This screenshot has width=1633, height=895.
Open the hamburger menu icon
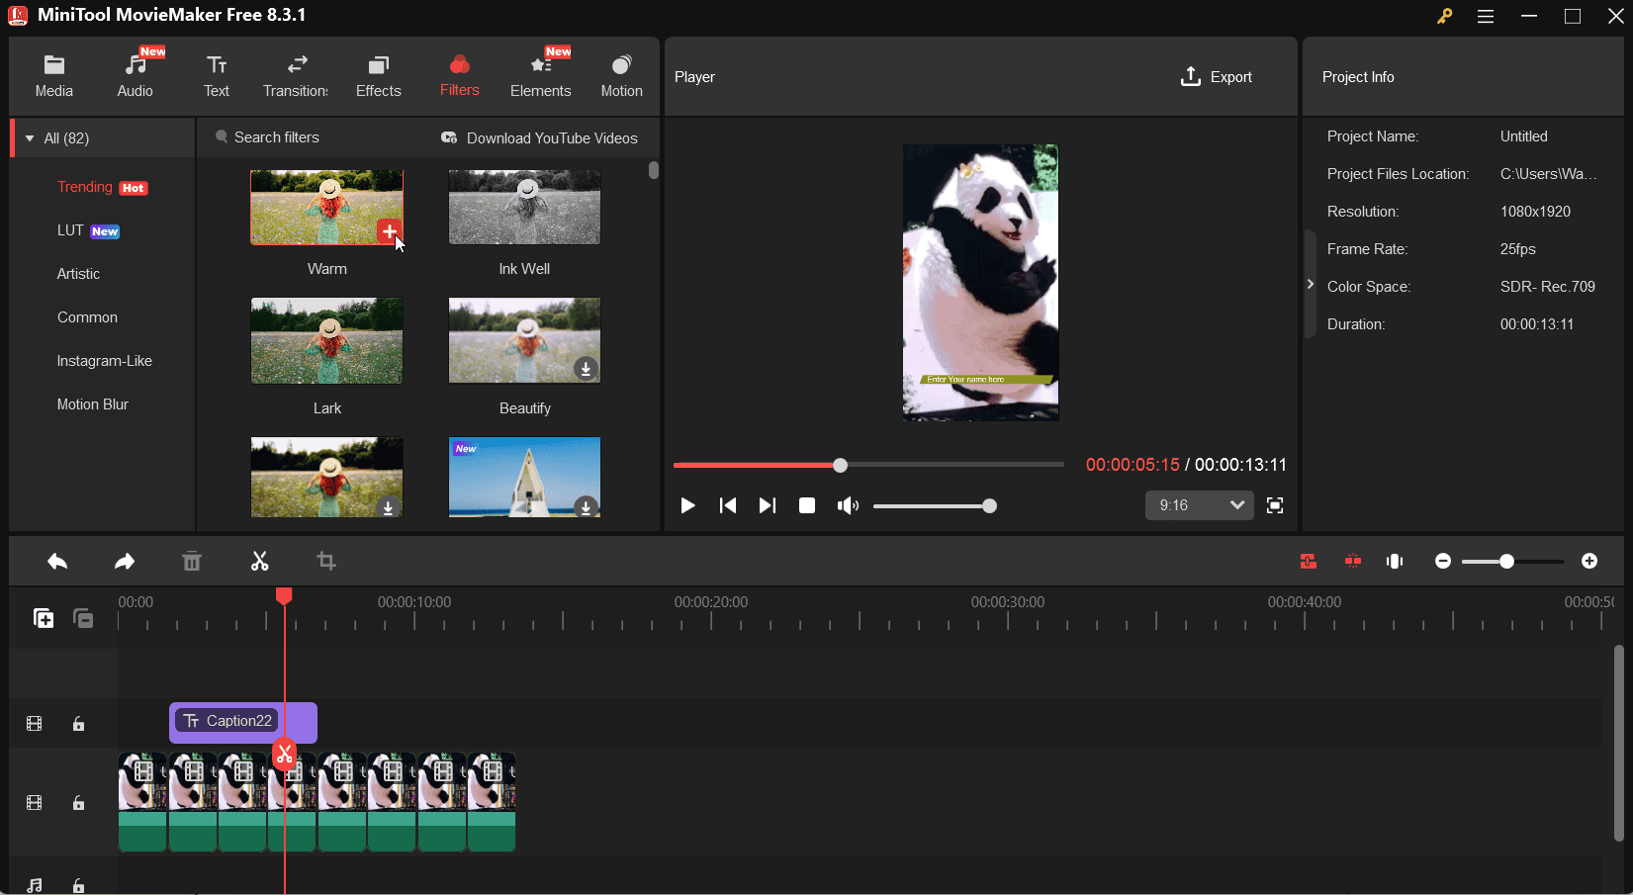pyautogui.click(x=1486, y=16)
